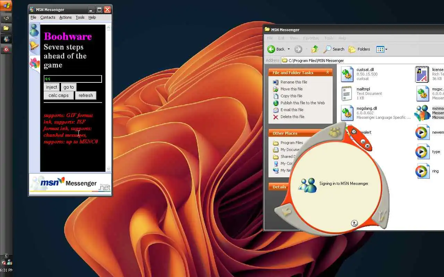Screen dimensions: 444x277
Task: Click the Windows start logo on the dock
Action: (6, 5)
